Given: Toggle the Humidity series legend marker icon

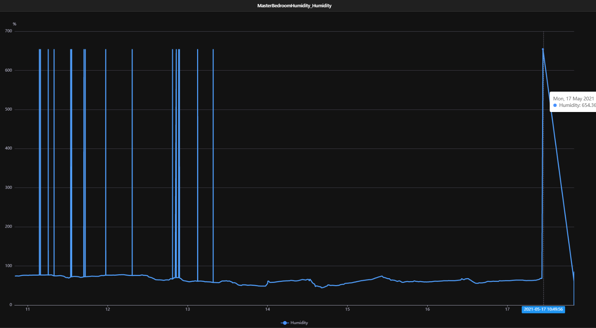Looking at the screenshot, I should (285, 323).
